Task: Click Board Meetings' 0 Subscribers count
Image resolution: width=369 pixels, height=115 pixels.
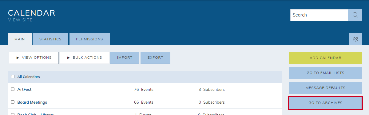Action: [x=212, y=102]
